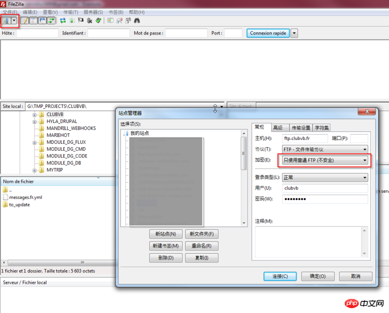Toggle the transfer queue display icon
Image resolution: width=389 pixels, height=313 pixels.
52,20
